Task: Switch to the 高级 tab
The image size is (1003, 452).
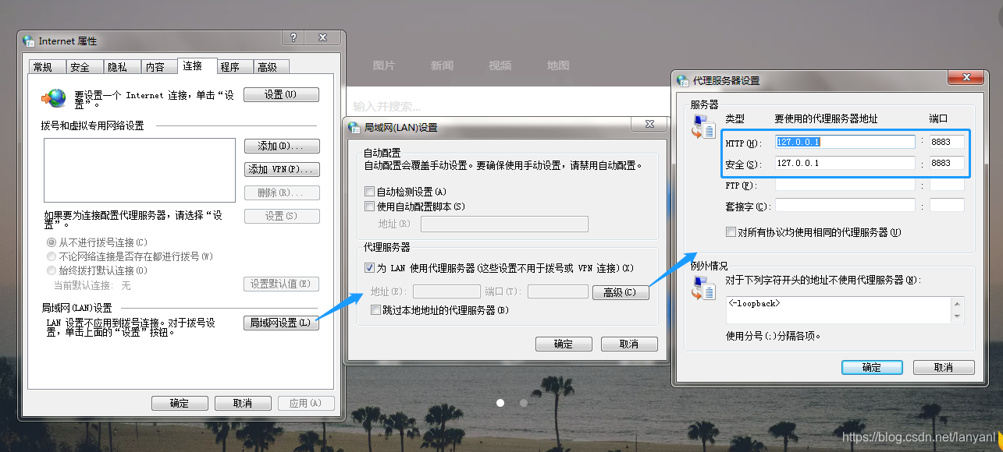Action: tap(271, 66)
